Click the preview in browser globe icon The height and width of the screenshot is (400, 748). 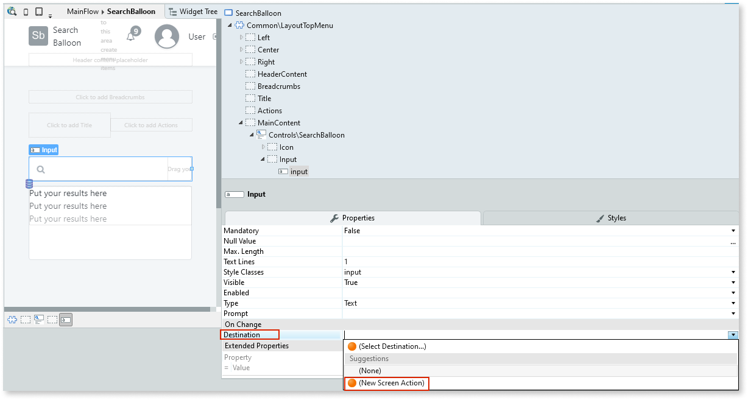coord(12,12)
